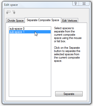The image size is (93, 106).
Task: Separate the selected spaces from the composite
Action: tap(69, 94)
